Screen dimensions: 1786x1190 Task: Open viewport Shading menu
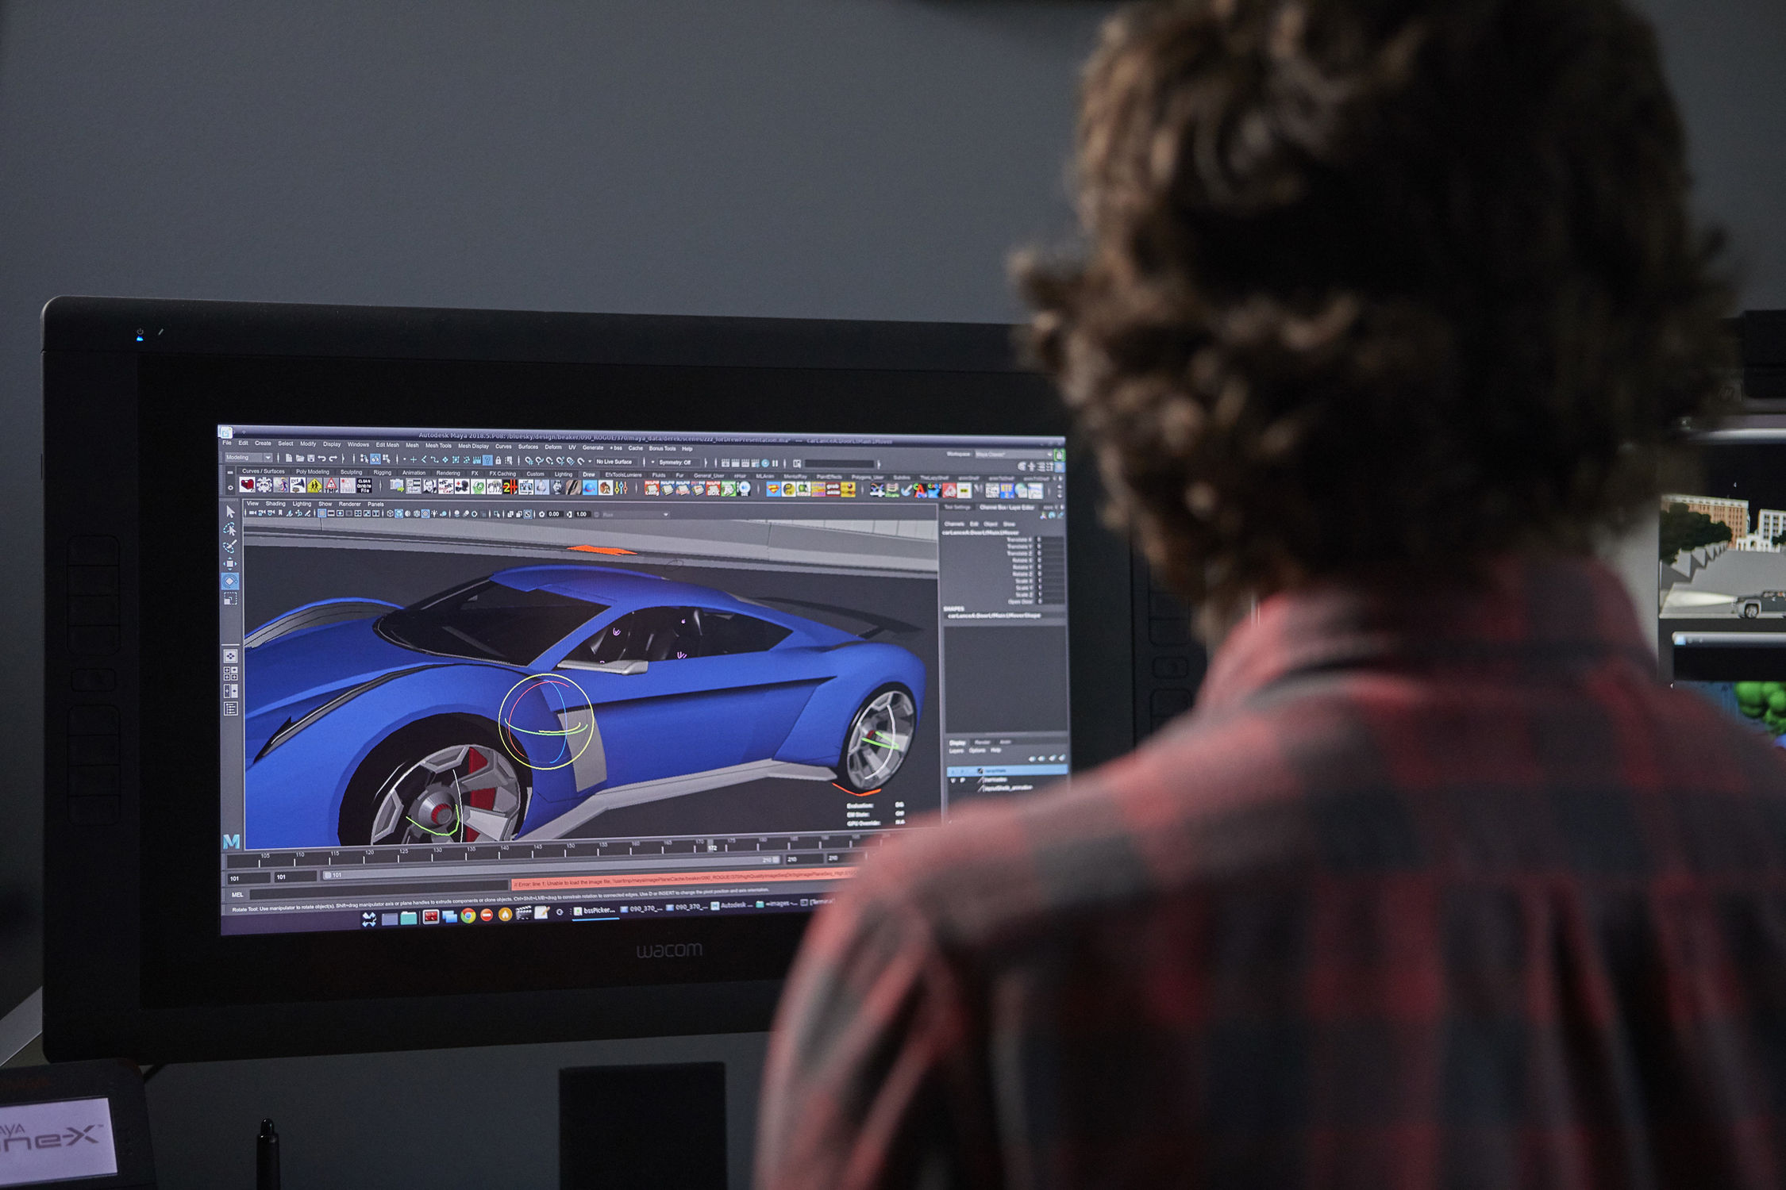point(275,504)
